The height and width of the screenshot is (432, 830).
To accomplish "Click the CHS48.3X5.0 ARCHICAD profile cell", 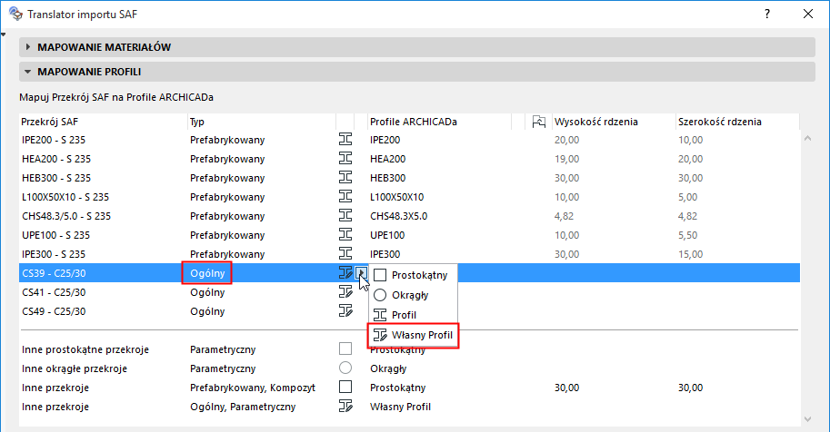I will [x=398, y=216].
